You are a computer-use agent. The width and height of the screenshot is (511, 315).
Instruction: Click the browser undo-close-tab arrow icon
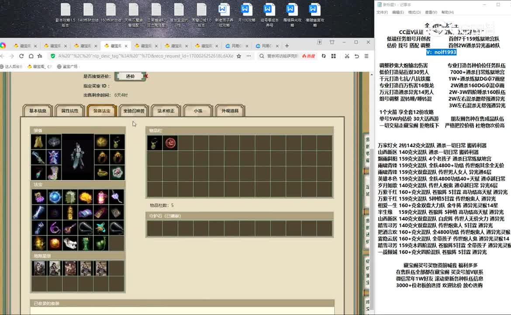356,56
